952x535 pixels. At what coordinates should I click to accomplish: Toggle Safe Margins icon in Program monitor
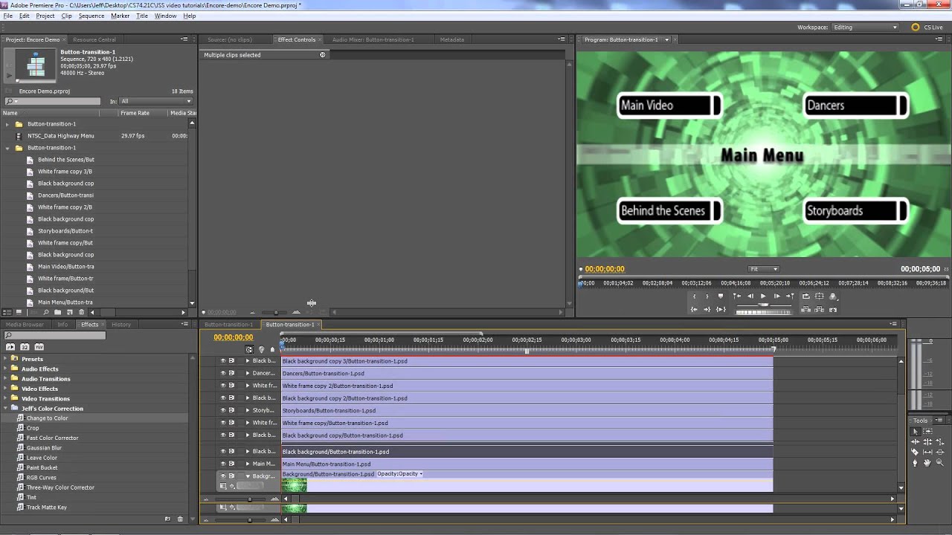tap(819, 296)
